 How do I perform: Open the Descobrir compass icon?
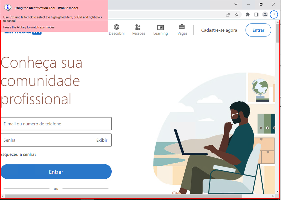coord(117,27)
